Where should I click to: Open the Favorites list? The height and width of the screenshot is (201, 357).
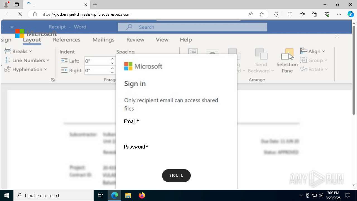tap(302, 14)
